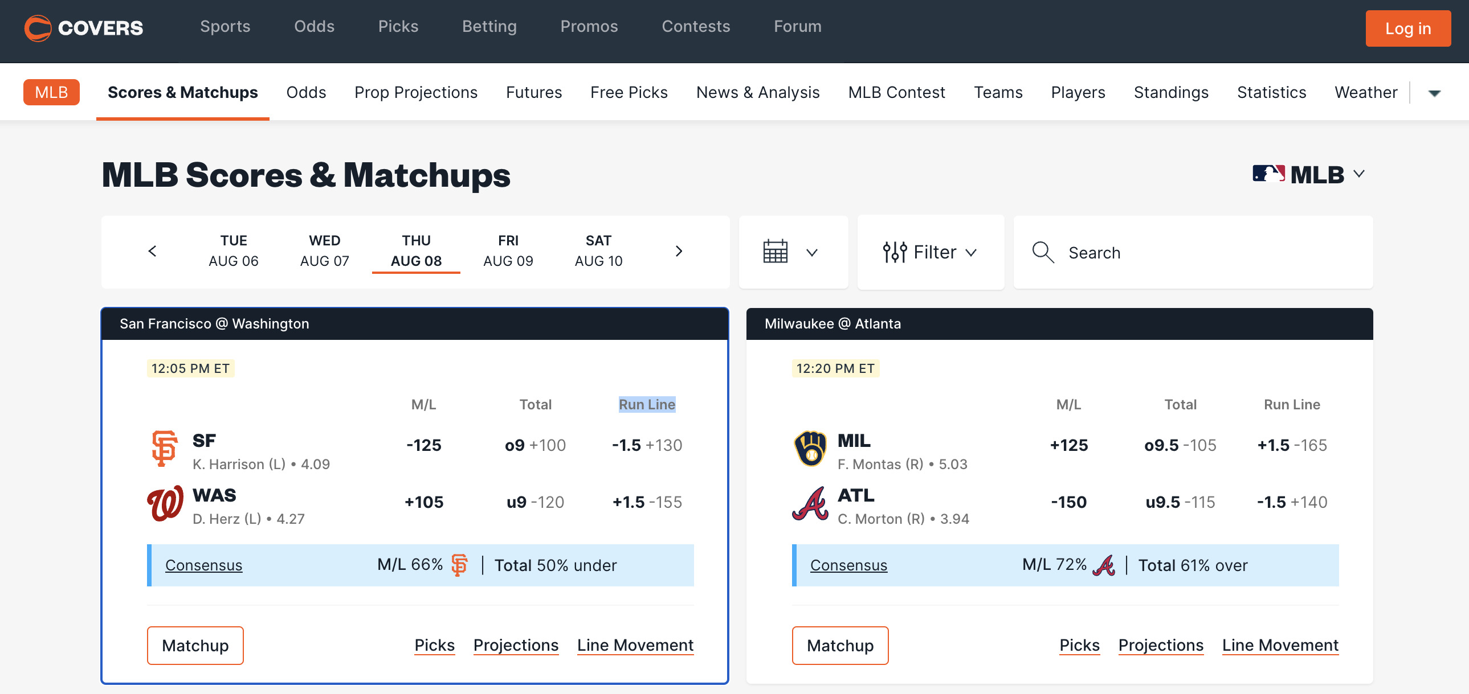Click the Covers logo icon

coord(38,28)
